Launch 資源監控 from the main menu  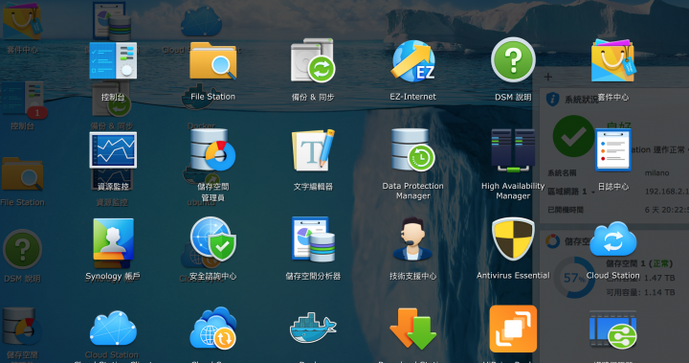click(x=113, y=151)
